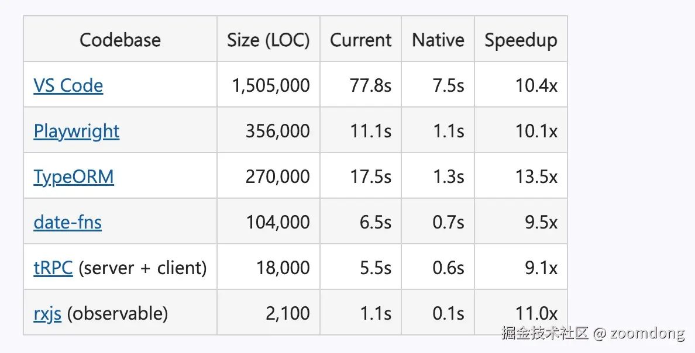Click the 11.0x speedup cell
This screenshot has width=695, height=353.
[536, 313]
